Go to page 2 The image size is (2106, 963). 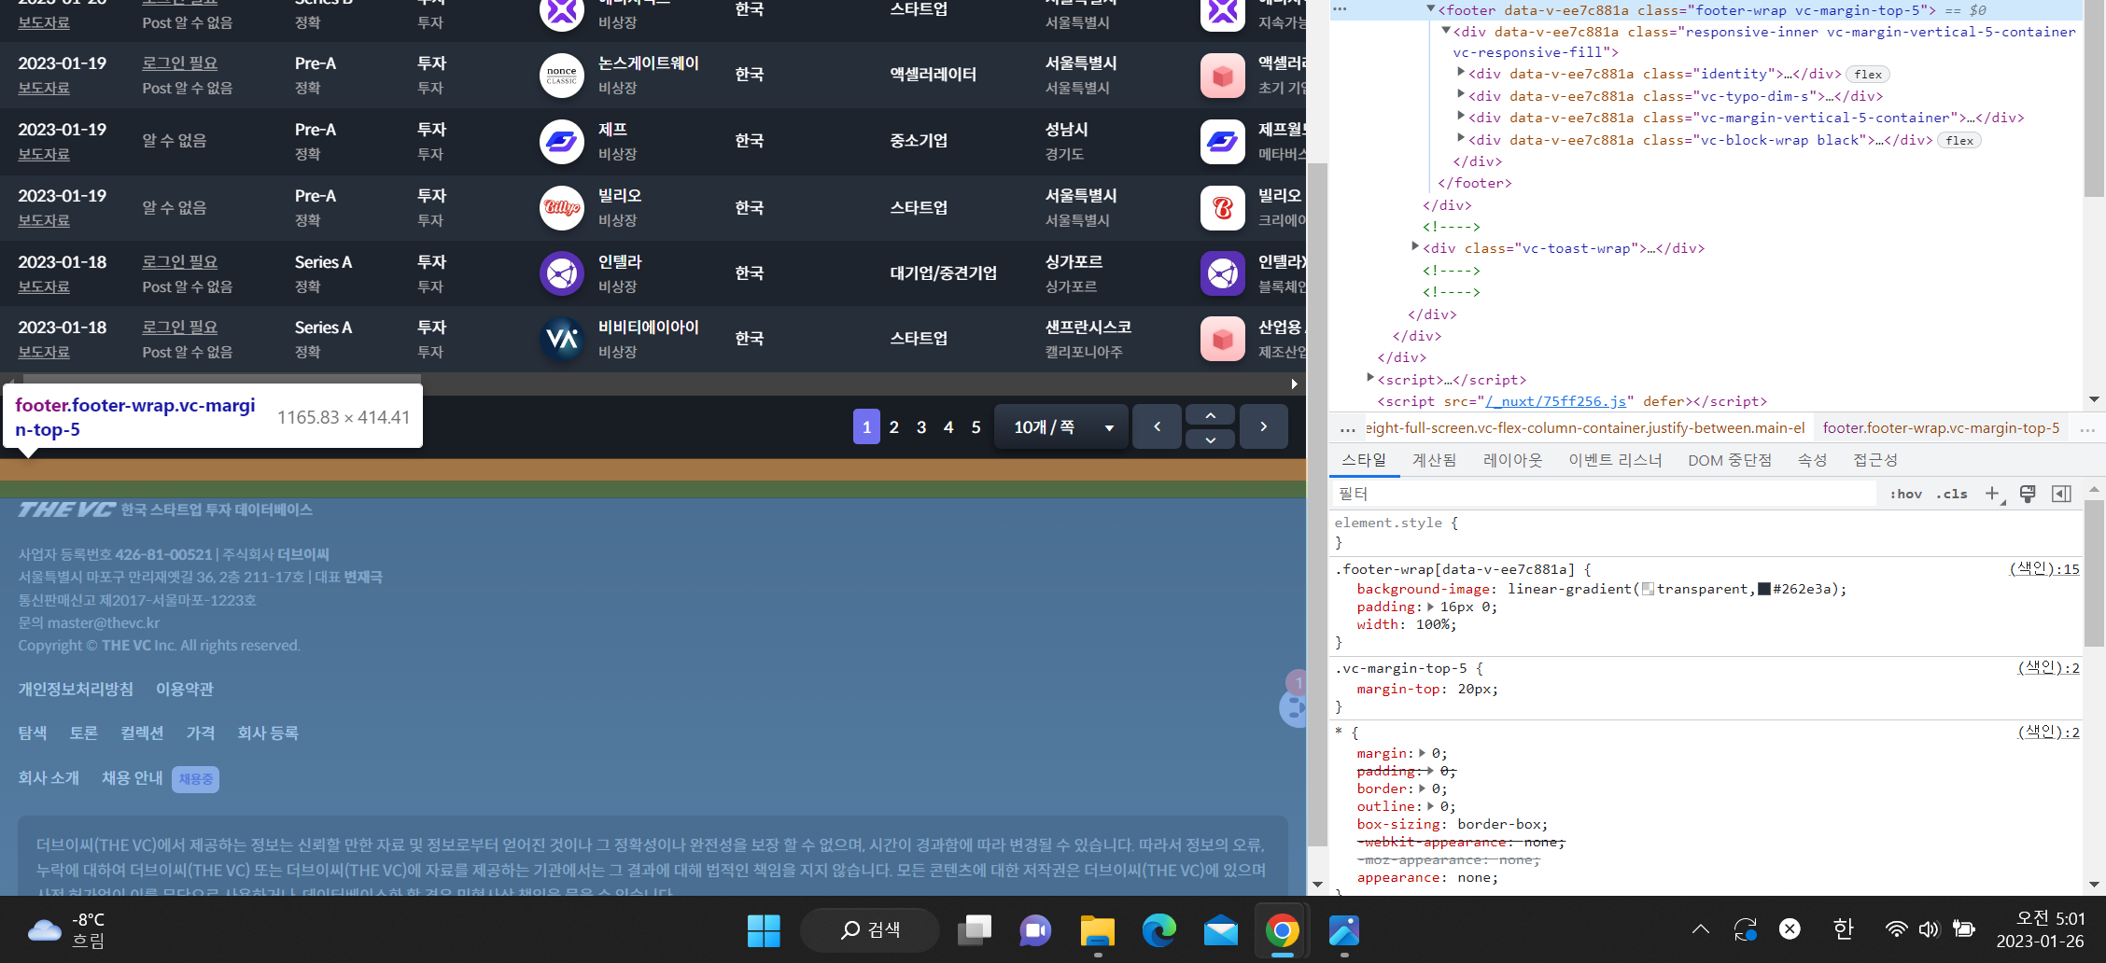pyautogui.click(x=893, y=426)
